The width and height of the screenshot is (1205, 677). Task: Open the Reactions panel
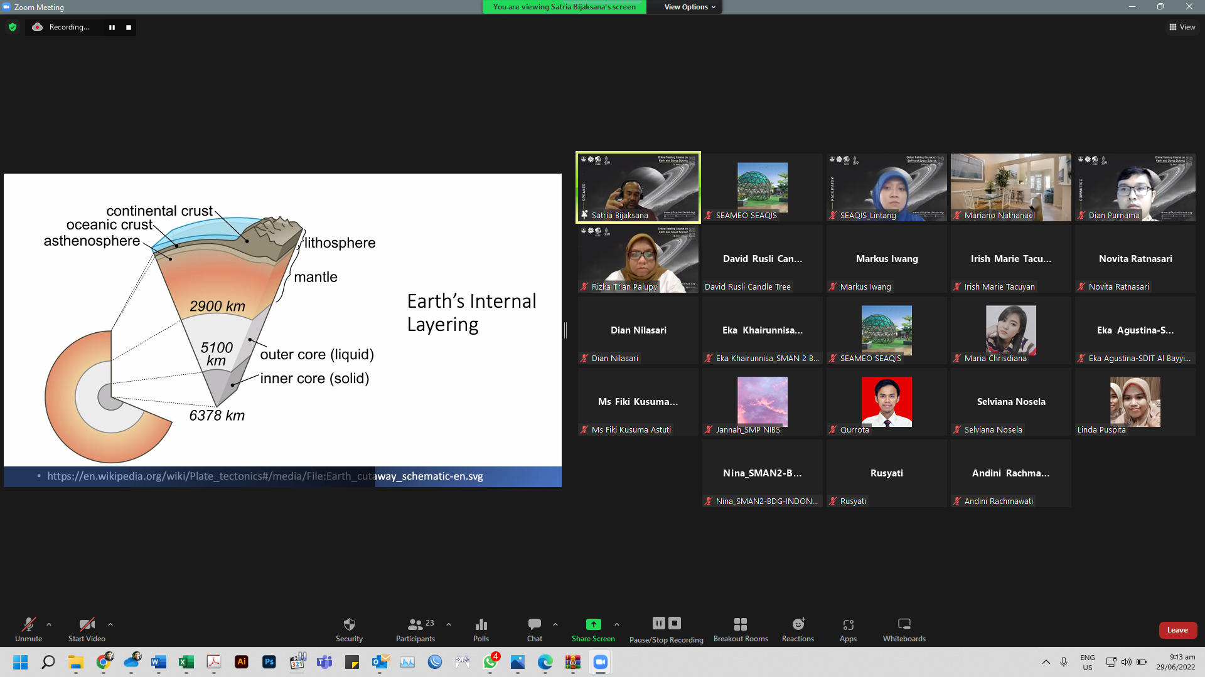click(x=798, y=629)
